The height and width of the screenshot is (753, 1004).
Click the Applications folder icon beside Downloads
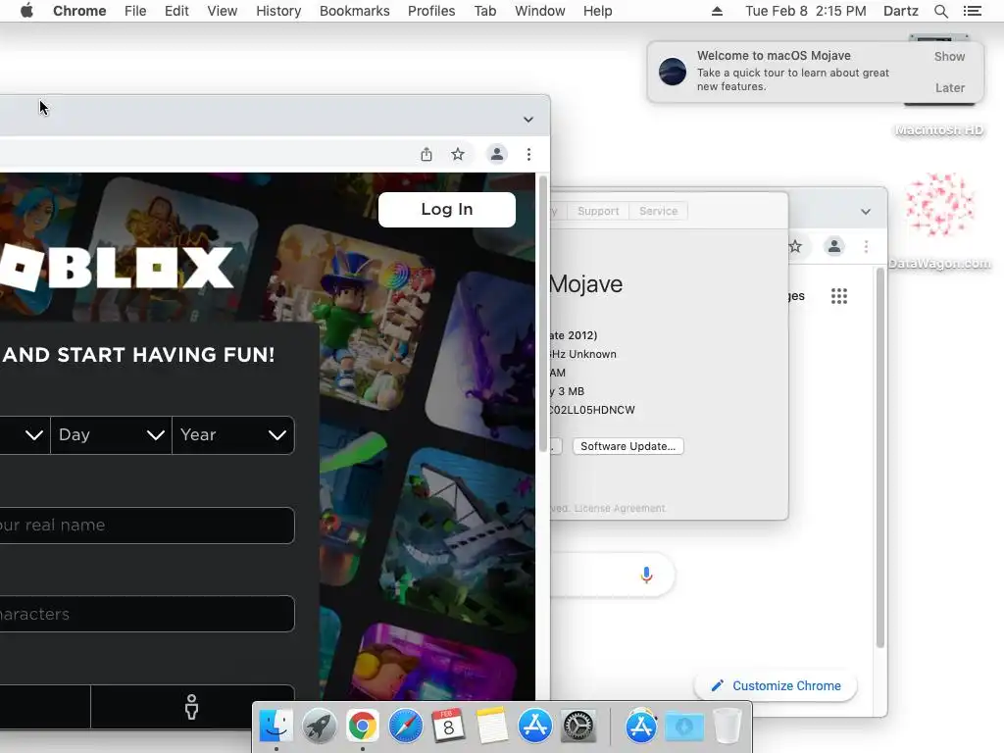click(641, 727)
